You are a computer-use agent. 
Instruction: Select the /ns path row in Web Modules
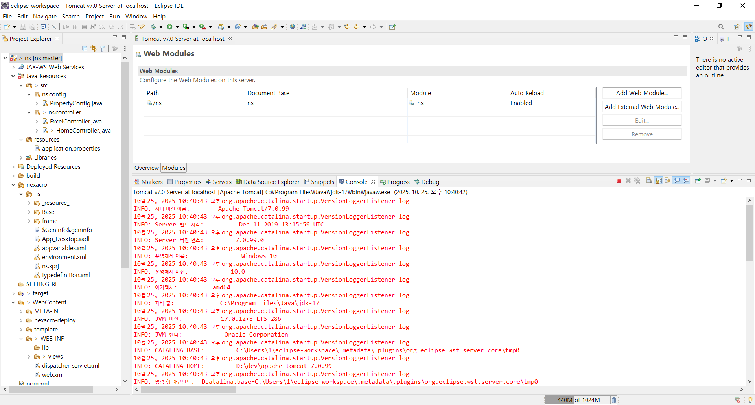tap(370, 103)
